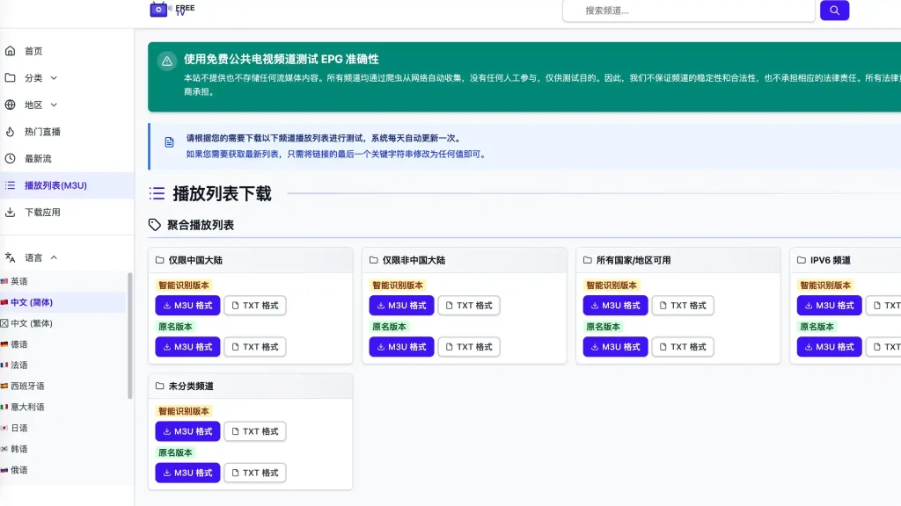Click the globe icon beside 地区
This screenshot has height=506, width=901.
coord(11,105)
